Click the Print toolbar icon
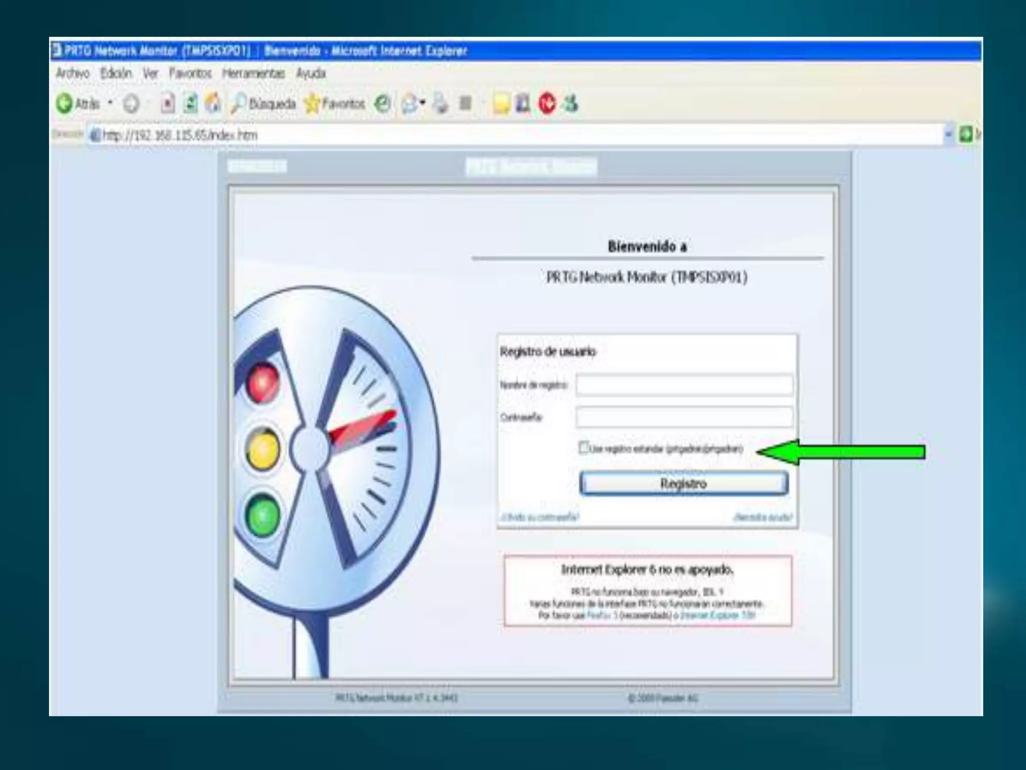Screen dimensions: 1026x770 point(441,104)
